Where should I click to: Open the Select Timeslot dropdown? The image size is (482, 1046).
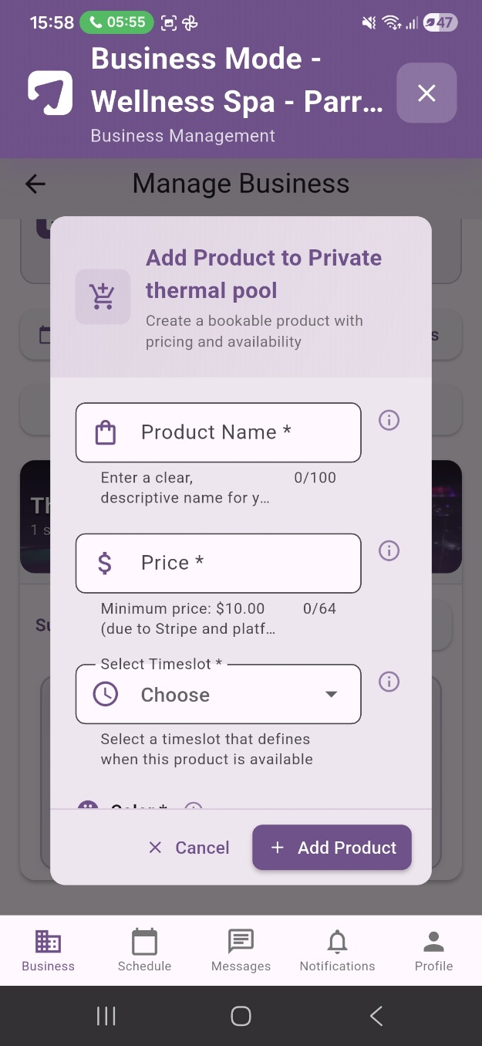(218, 694)
